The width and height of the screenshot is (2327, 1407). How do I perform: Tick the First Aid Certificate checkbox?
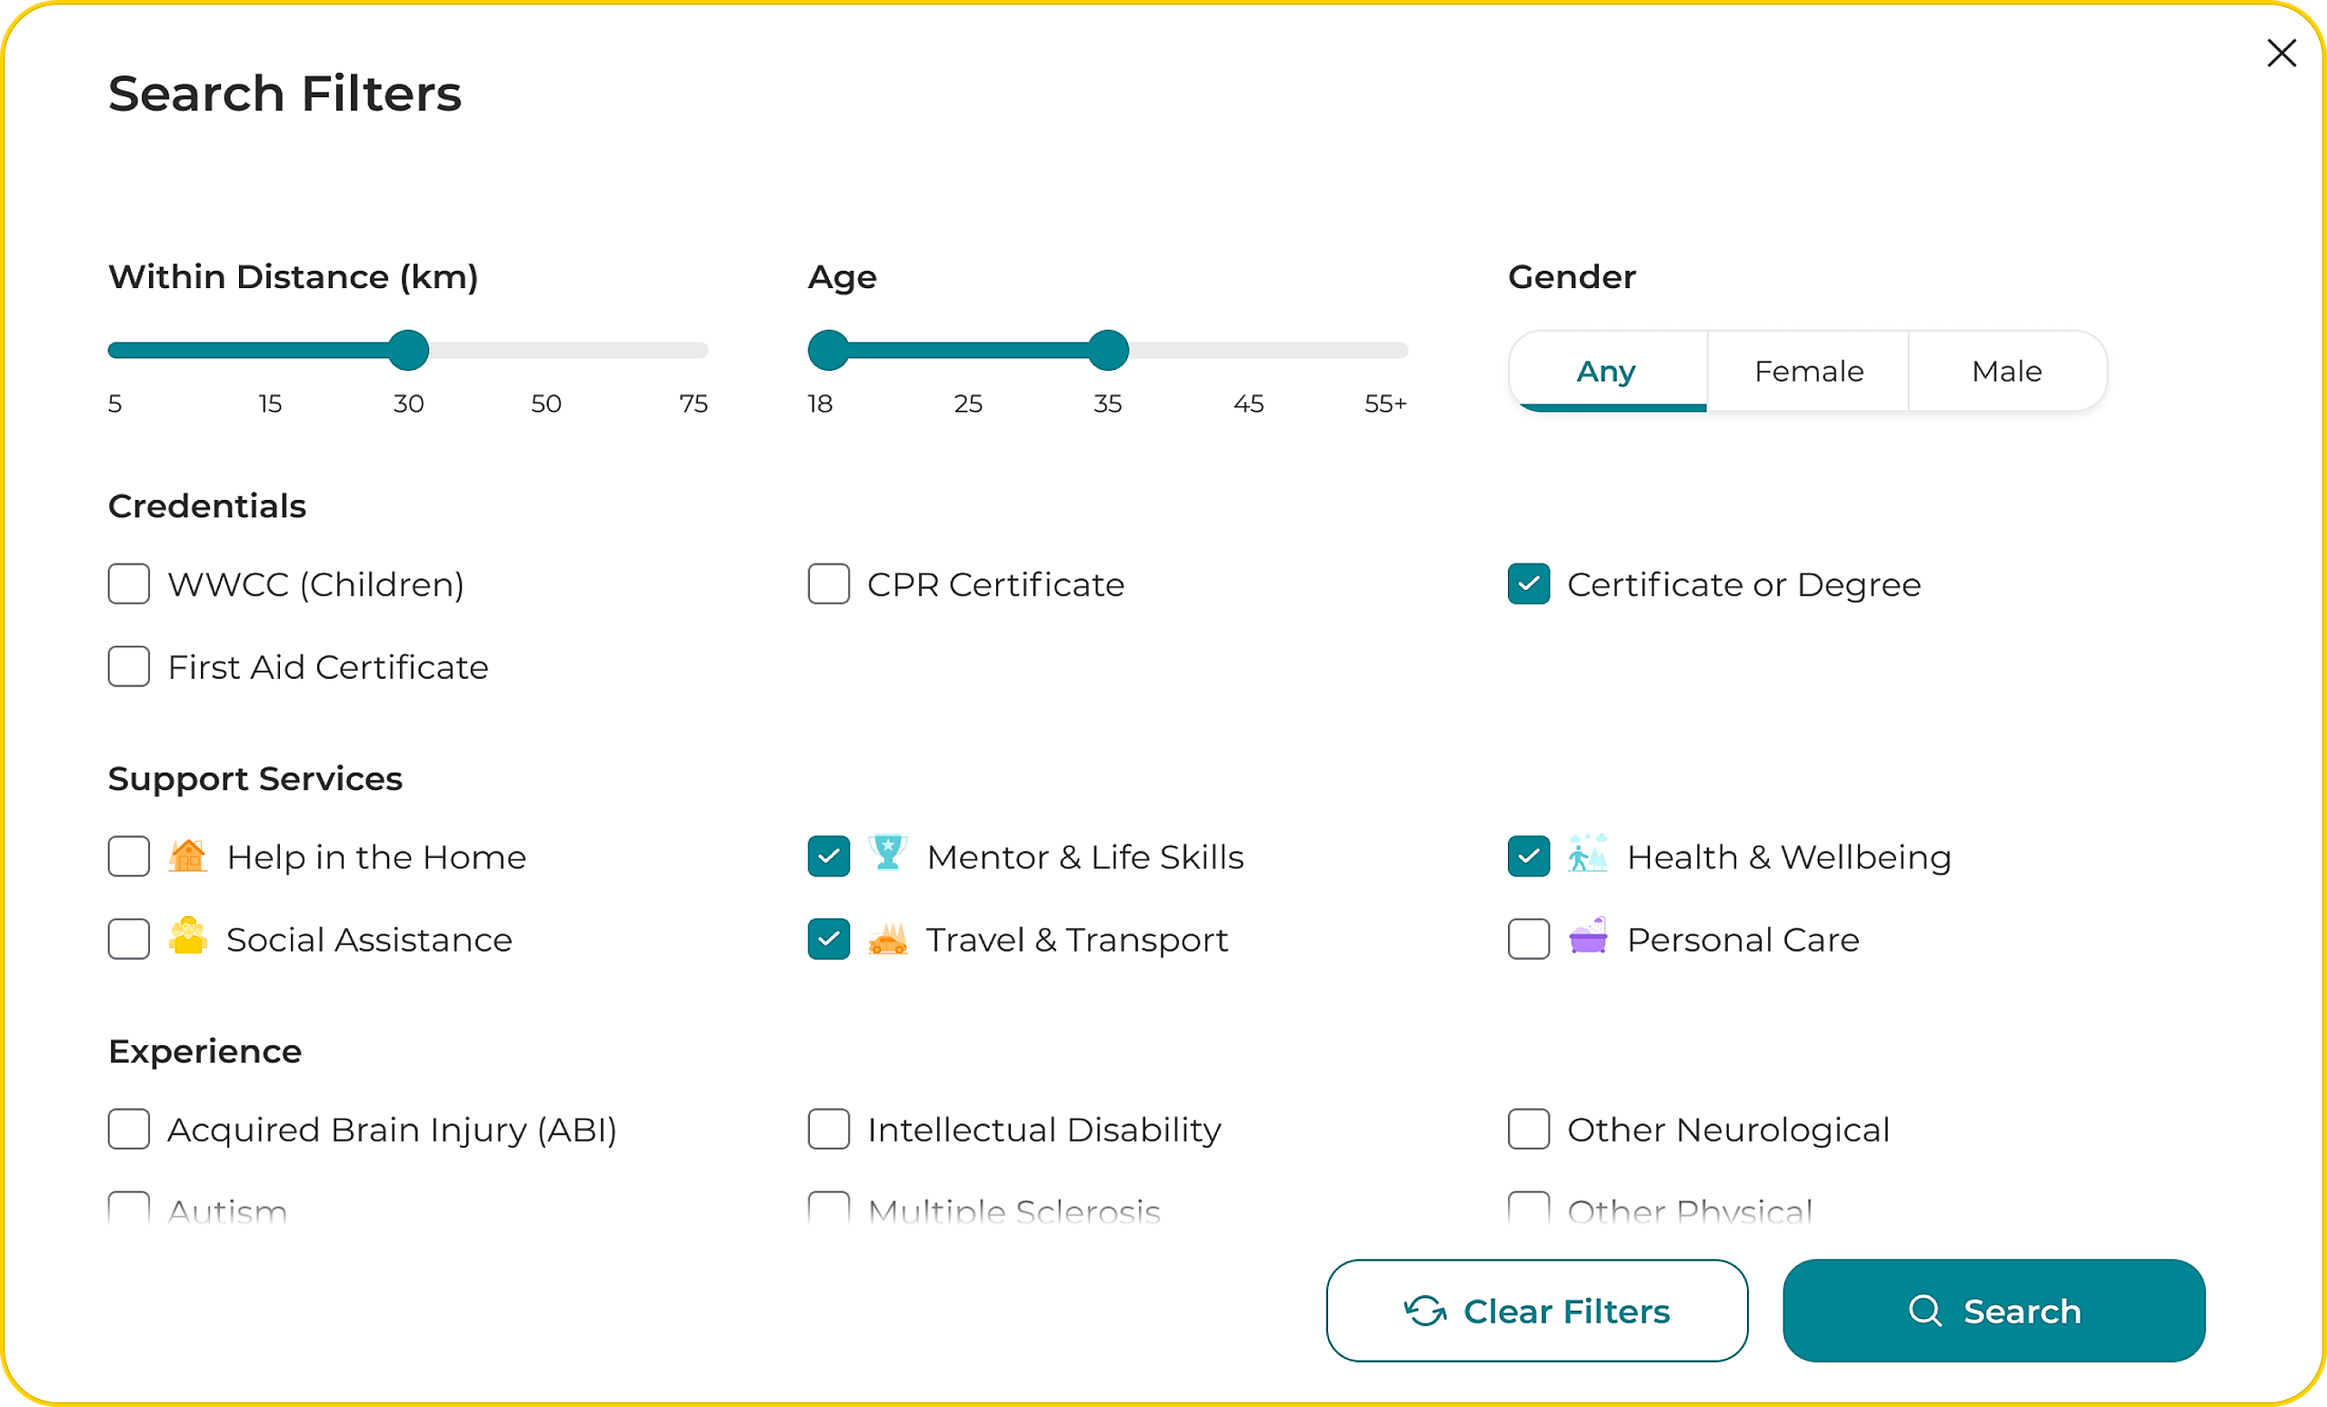(128, 666)
